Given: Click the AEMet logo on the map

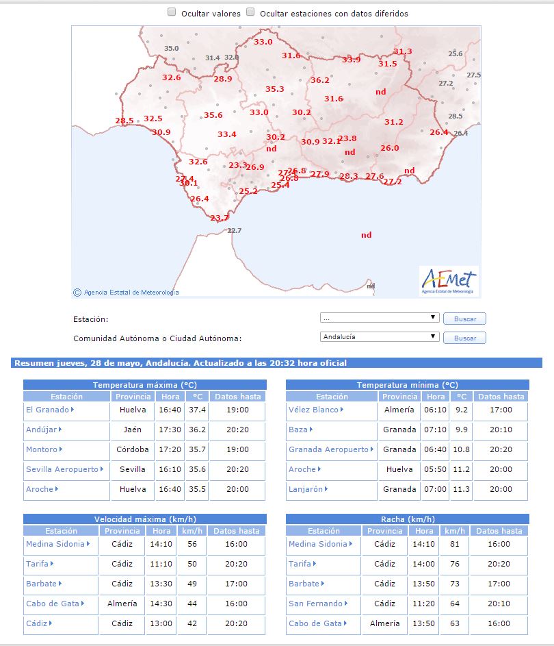Looking at the screenshot, I should [x=449, y=281].
